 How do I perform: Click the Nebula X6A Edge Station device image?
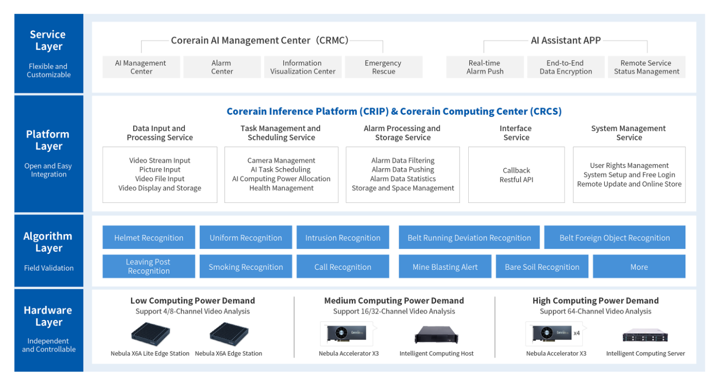click(x=229, y=334)
